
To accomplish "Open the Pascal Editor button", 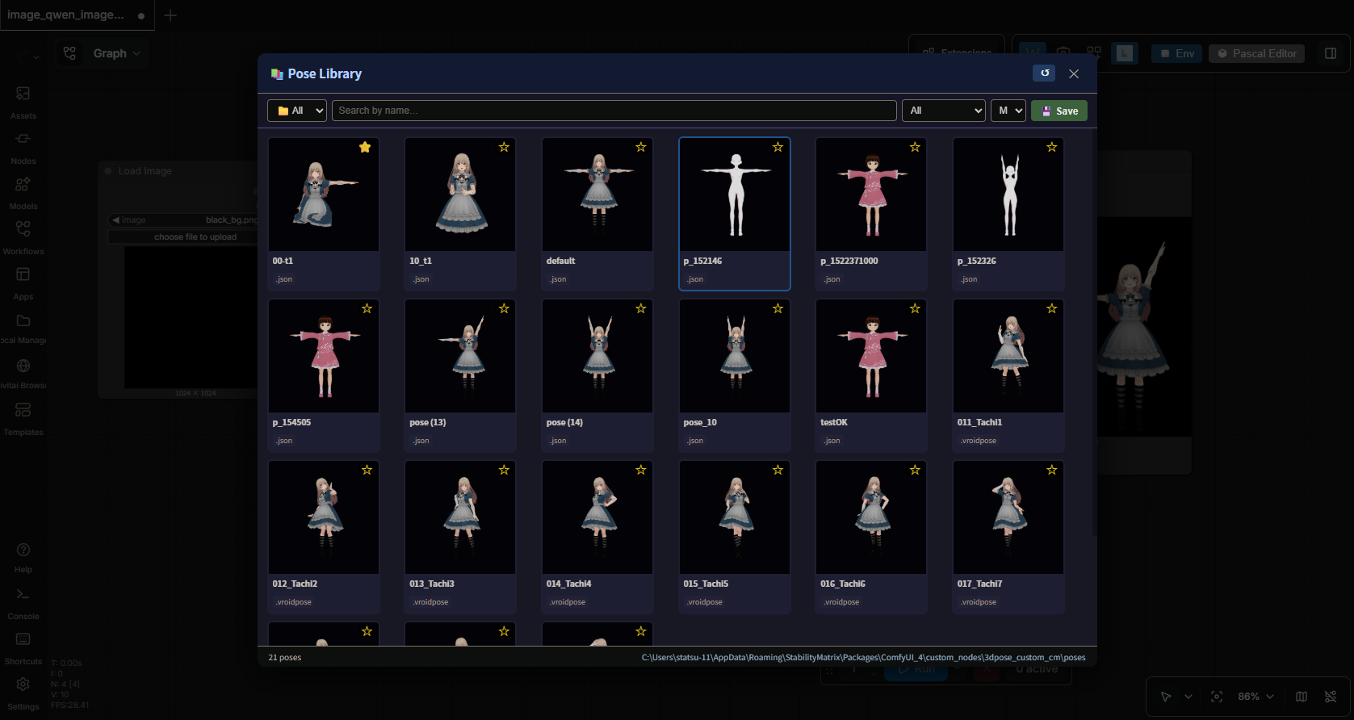I will coord(1257,53).
